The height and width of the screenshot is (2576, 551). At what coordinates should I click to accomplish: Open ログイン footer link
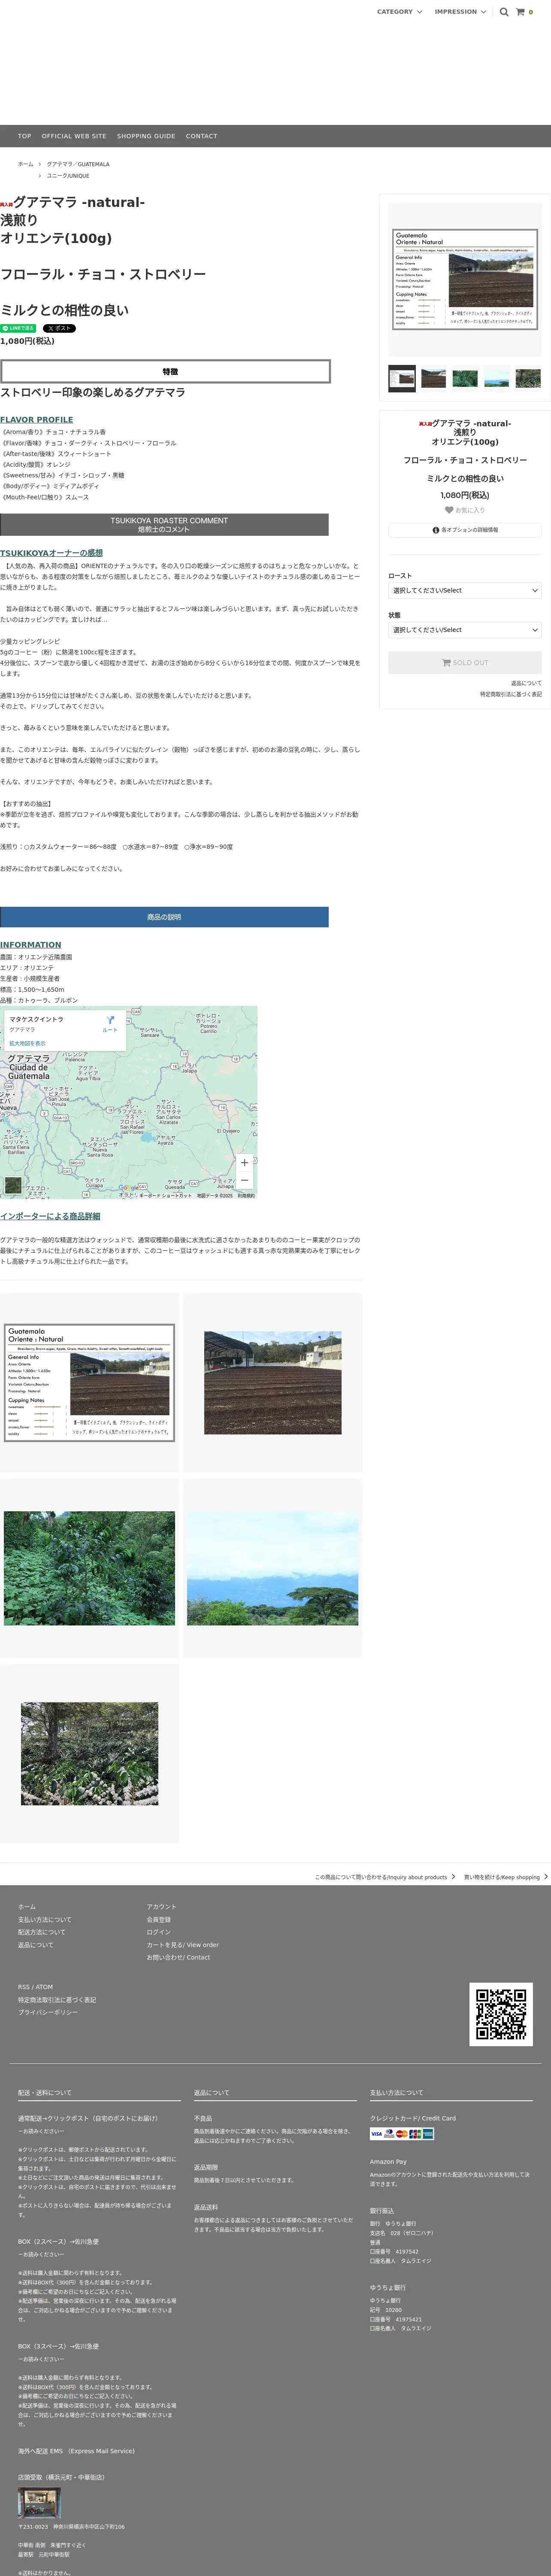[x=159, y=1932]
